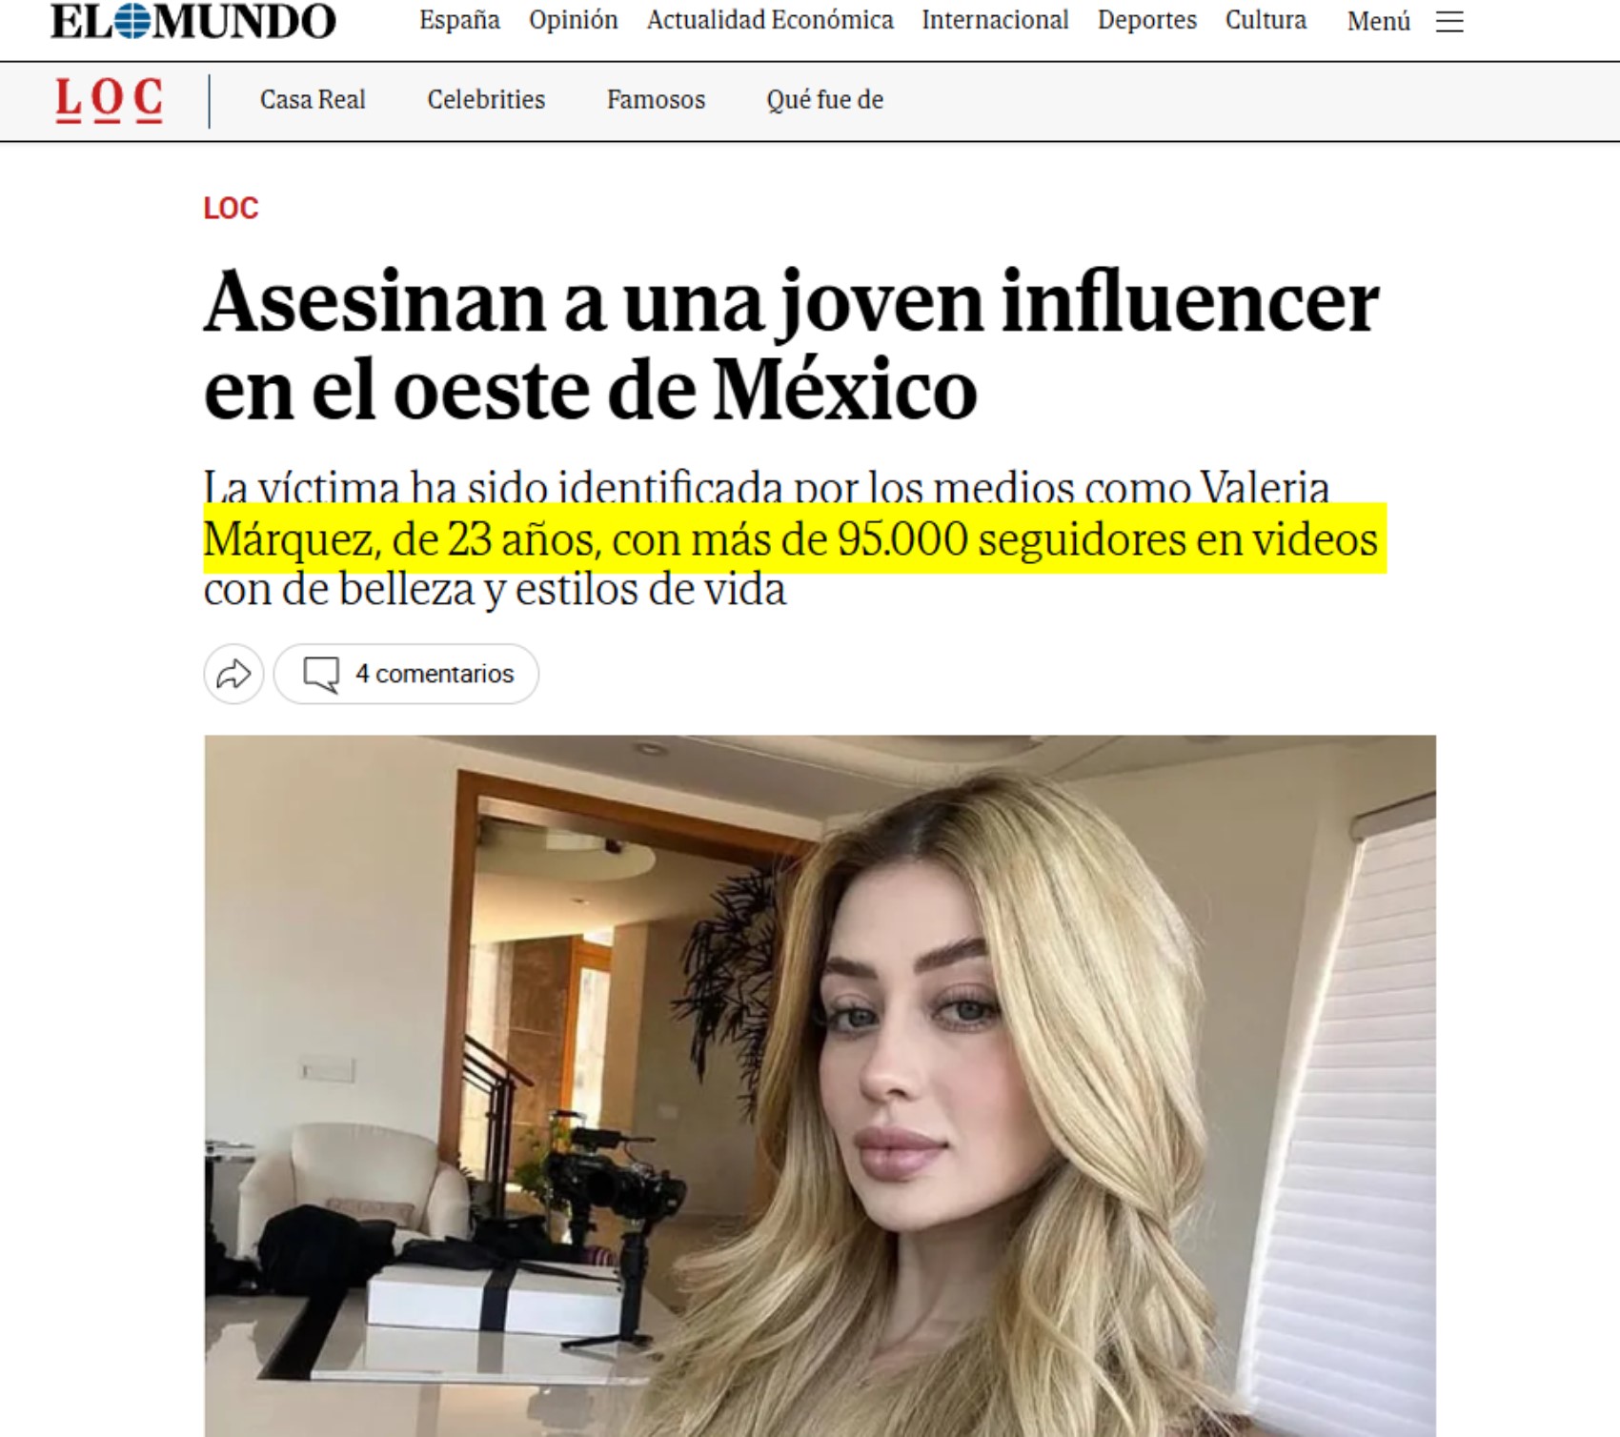1620x1437 pixels.
Task: Click the article headline text
Action: point(791,345)
